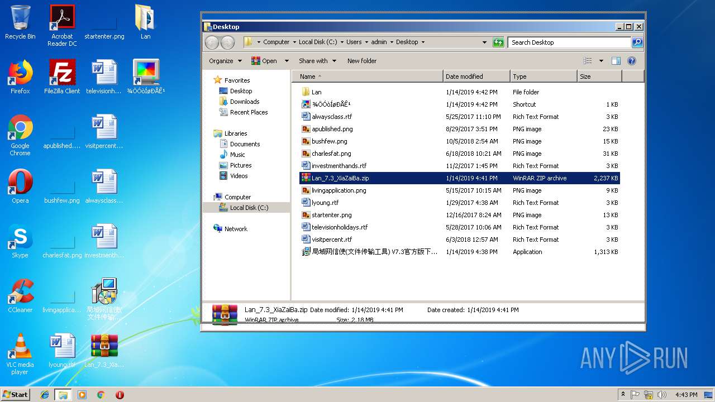This screenshot has height=402, width=715.
Task: Expand the arrow after admin in breadcrumb
Action: (x=392, y=42)
